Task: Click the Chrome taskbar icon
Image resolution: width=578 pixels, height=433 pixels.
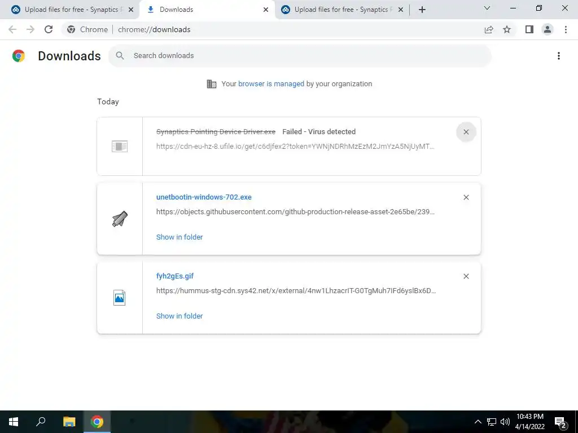Action: click(97, 422)
